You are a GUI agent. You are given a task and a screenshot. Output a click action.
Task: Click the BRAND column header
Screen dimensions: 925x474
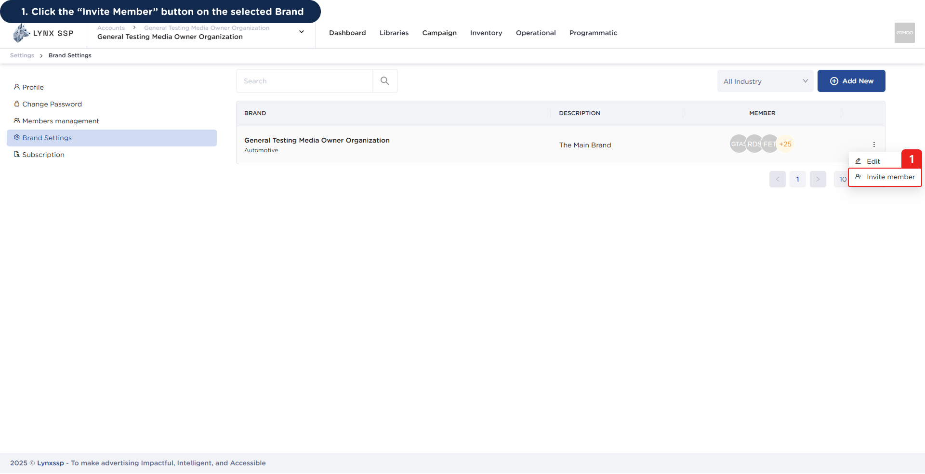tap(255, 113)
